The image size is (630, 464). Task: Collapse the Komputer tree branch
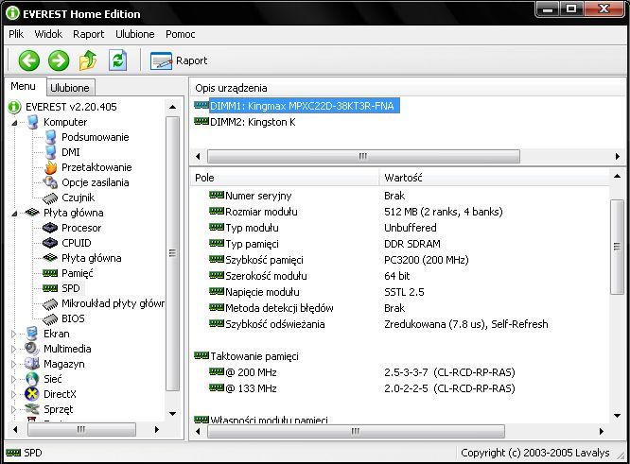[14, 123]
